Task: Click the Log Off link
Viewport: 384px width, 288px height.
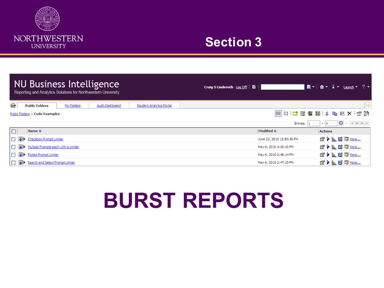Action: tap(241, 87)
